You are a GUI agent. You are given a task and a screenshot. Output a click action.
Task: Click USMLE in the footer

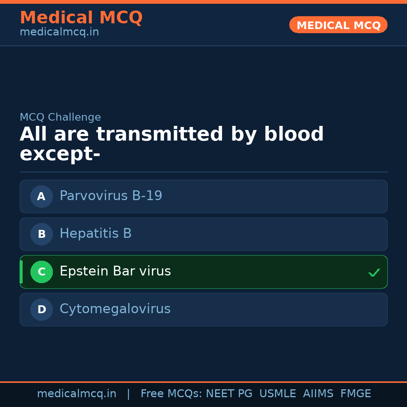click(277, 394)
